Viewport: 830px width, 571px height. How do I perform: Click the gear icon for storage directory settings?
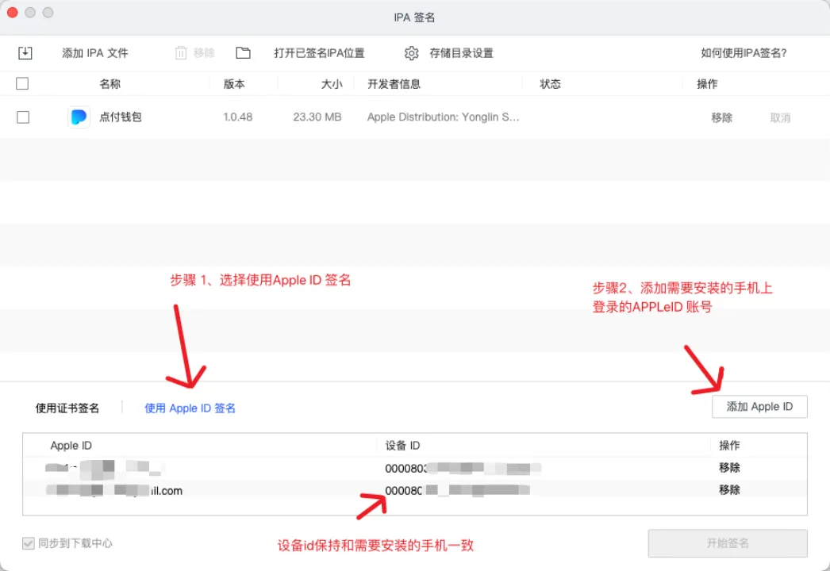point(411,53)
